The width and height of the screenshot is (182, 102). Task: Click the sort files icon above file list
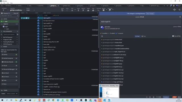coord(102,36)
